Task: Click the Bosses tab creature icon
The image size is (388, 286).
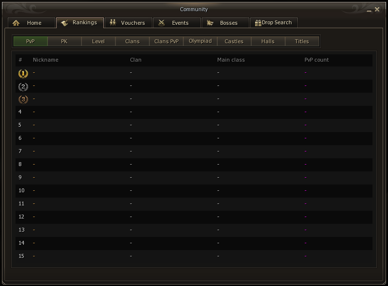Action: point(210,23)
